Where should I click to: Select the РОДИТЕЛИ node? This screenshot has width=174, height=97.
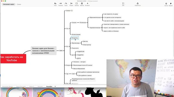click(80, 51)
